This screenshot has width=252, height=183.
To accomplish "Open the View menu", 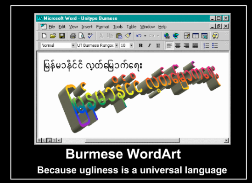I will coord(73,27).
